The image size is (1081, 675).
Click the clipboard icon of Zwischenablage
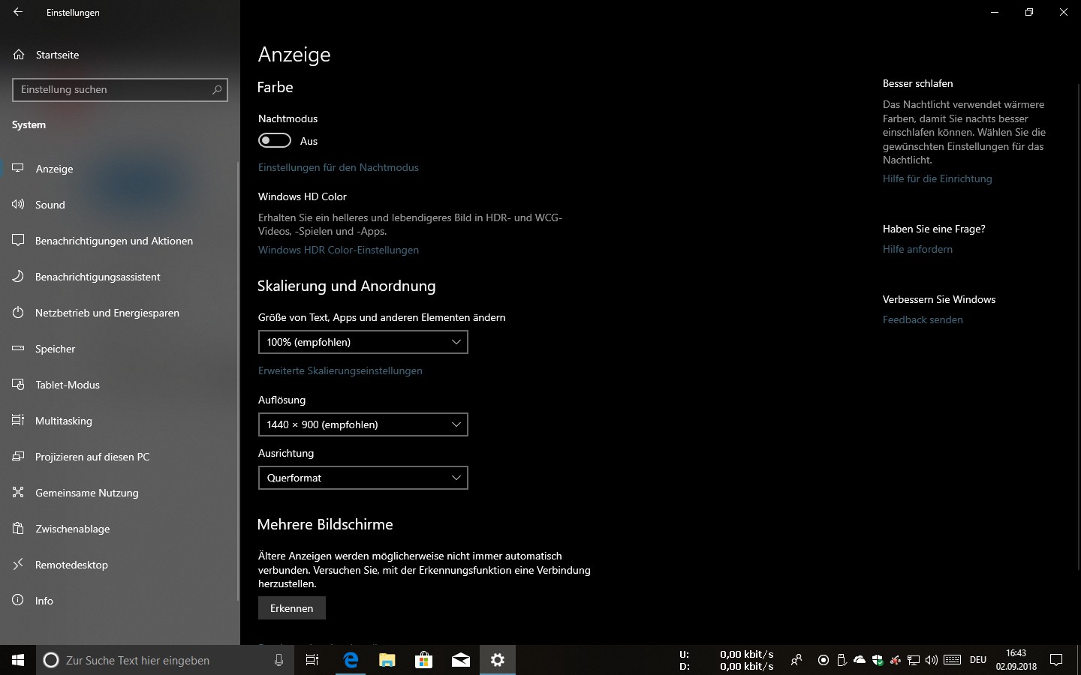pos(18,528)
